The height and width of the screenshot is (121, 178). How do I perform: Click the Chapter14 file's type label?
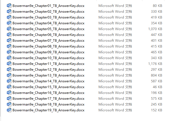tap(115, 81)
